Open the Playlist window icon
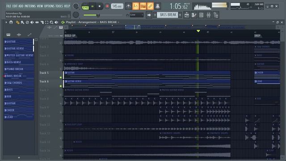Image resolution: width=286 pixels, height=161 pixels. [x=187, y=15]
